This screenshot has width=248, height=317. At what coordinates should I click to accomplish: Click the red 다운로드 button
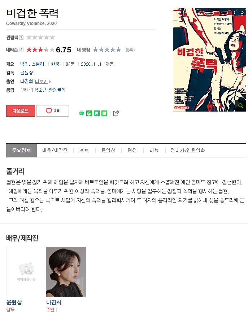click(x=21, y=110)
